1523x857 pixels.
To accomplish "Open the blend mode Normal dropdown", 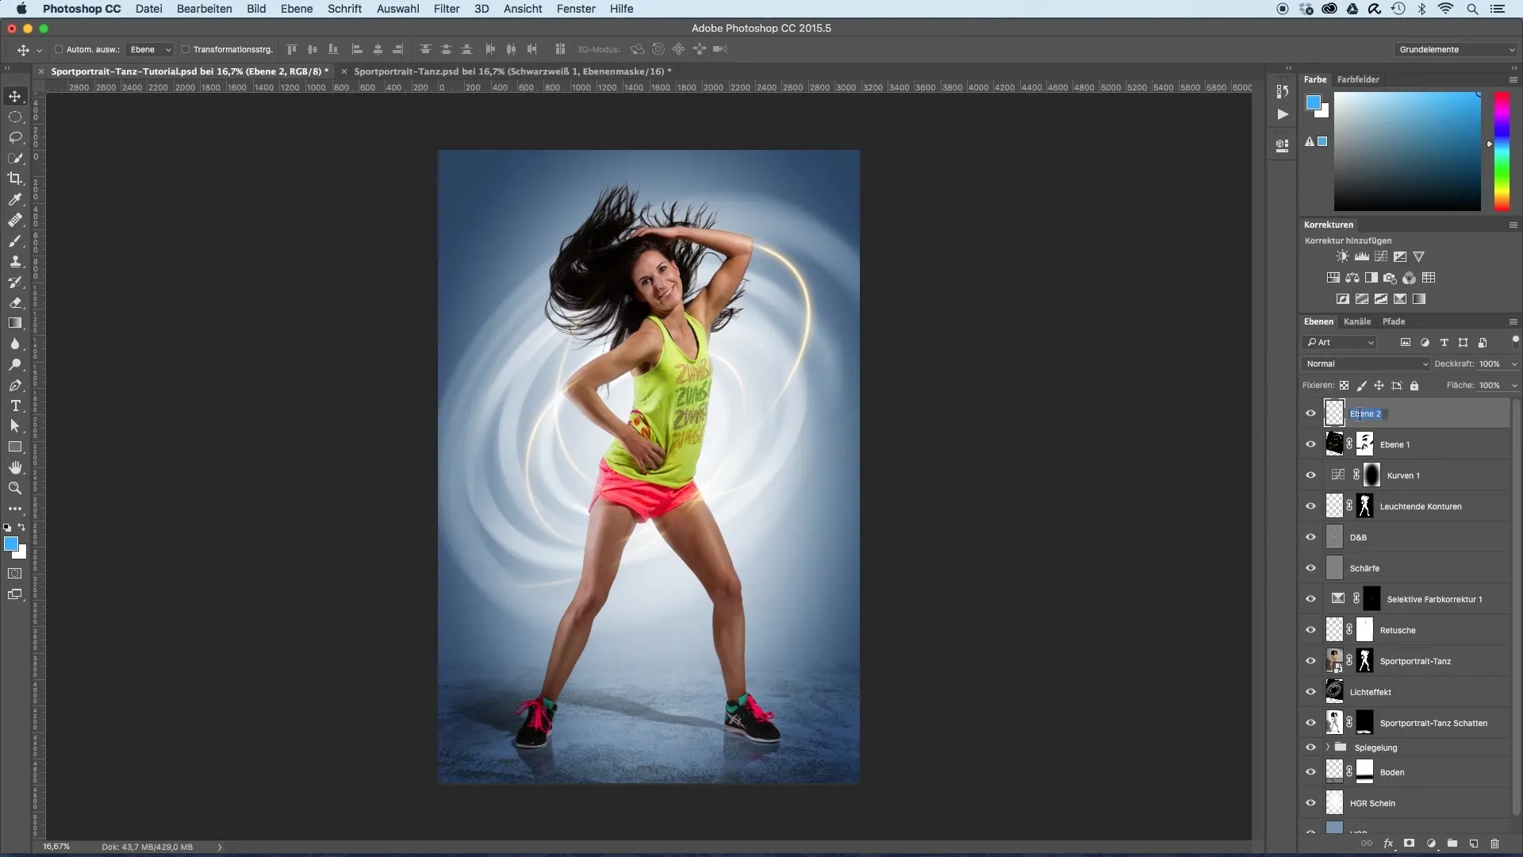I will (1366, 363).
